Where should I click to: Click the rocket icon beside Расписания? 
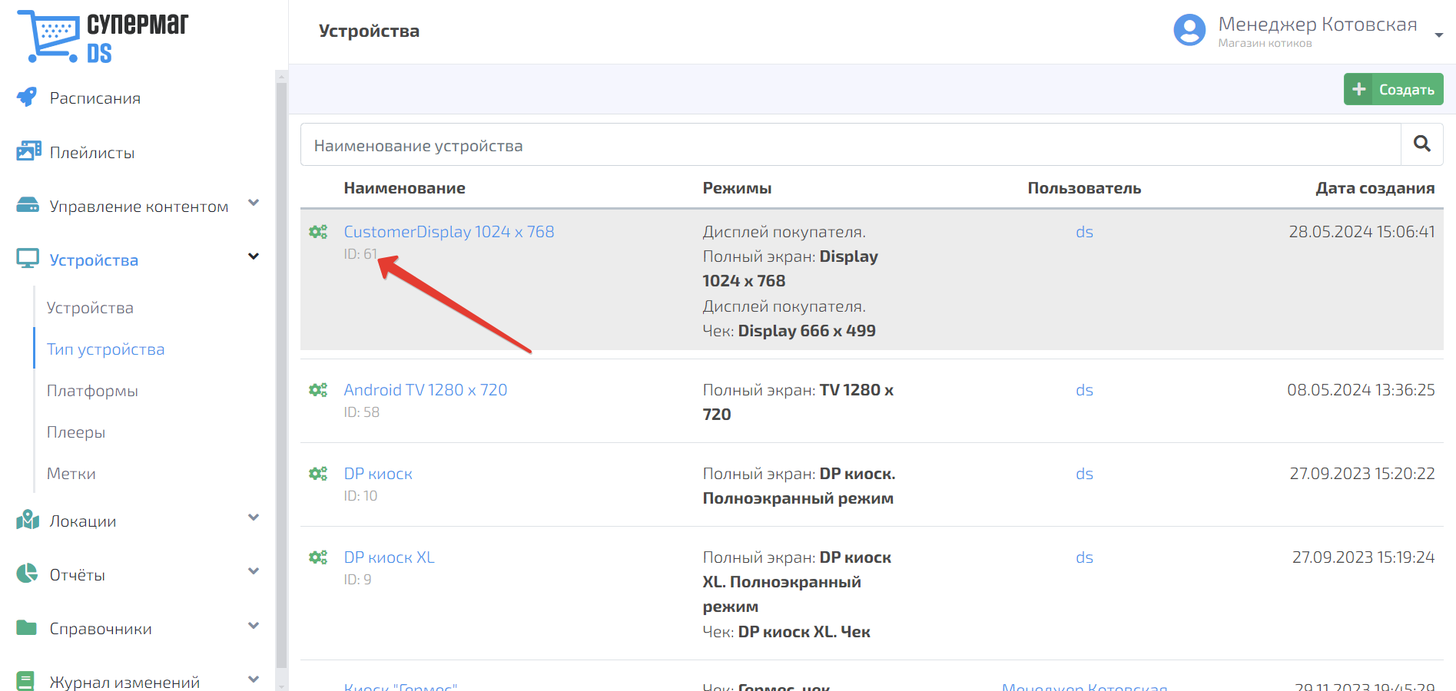27,97
